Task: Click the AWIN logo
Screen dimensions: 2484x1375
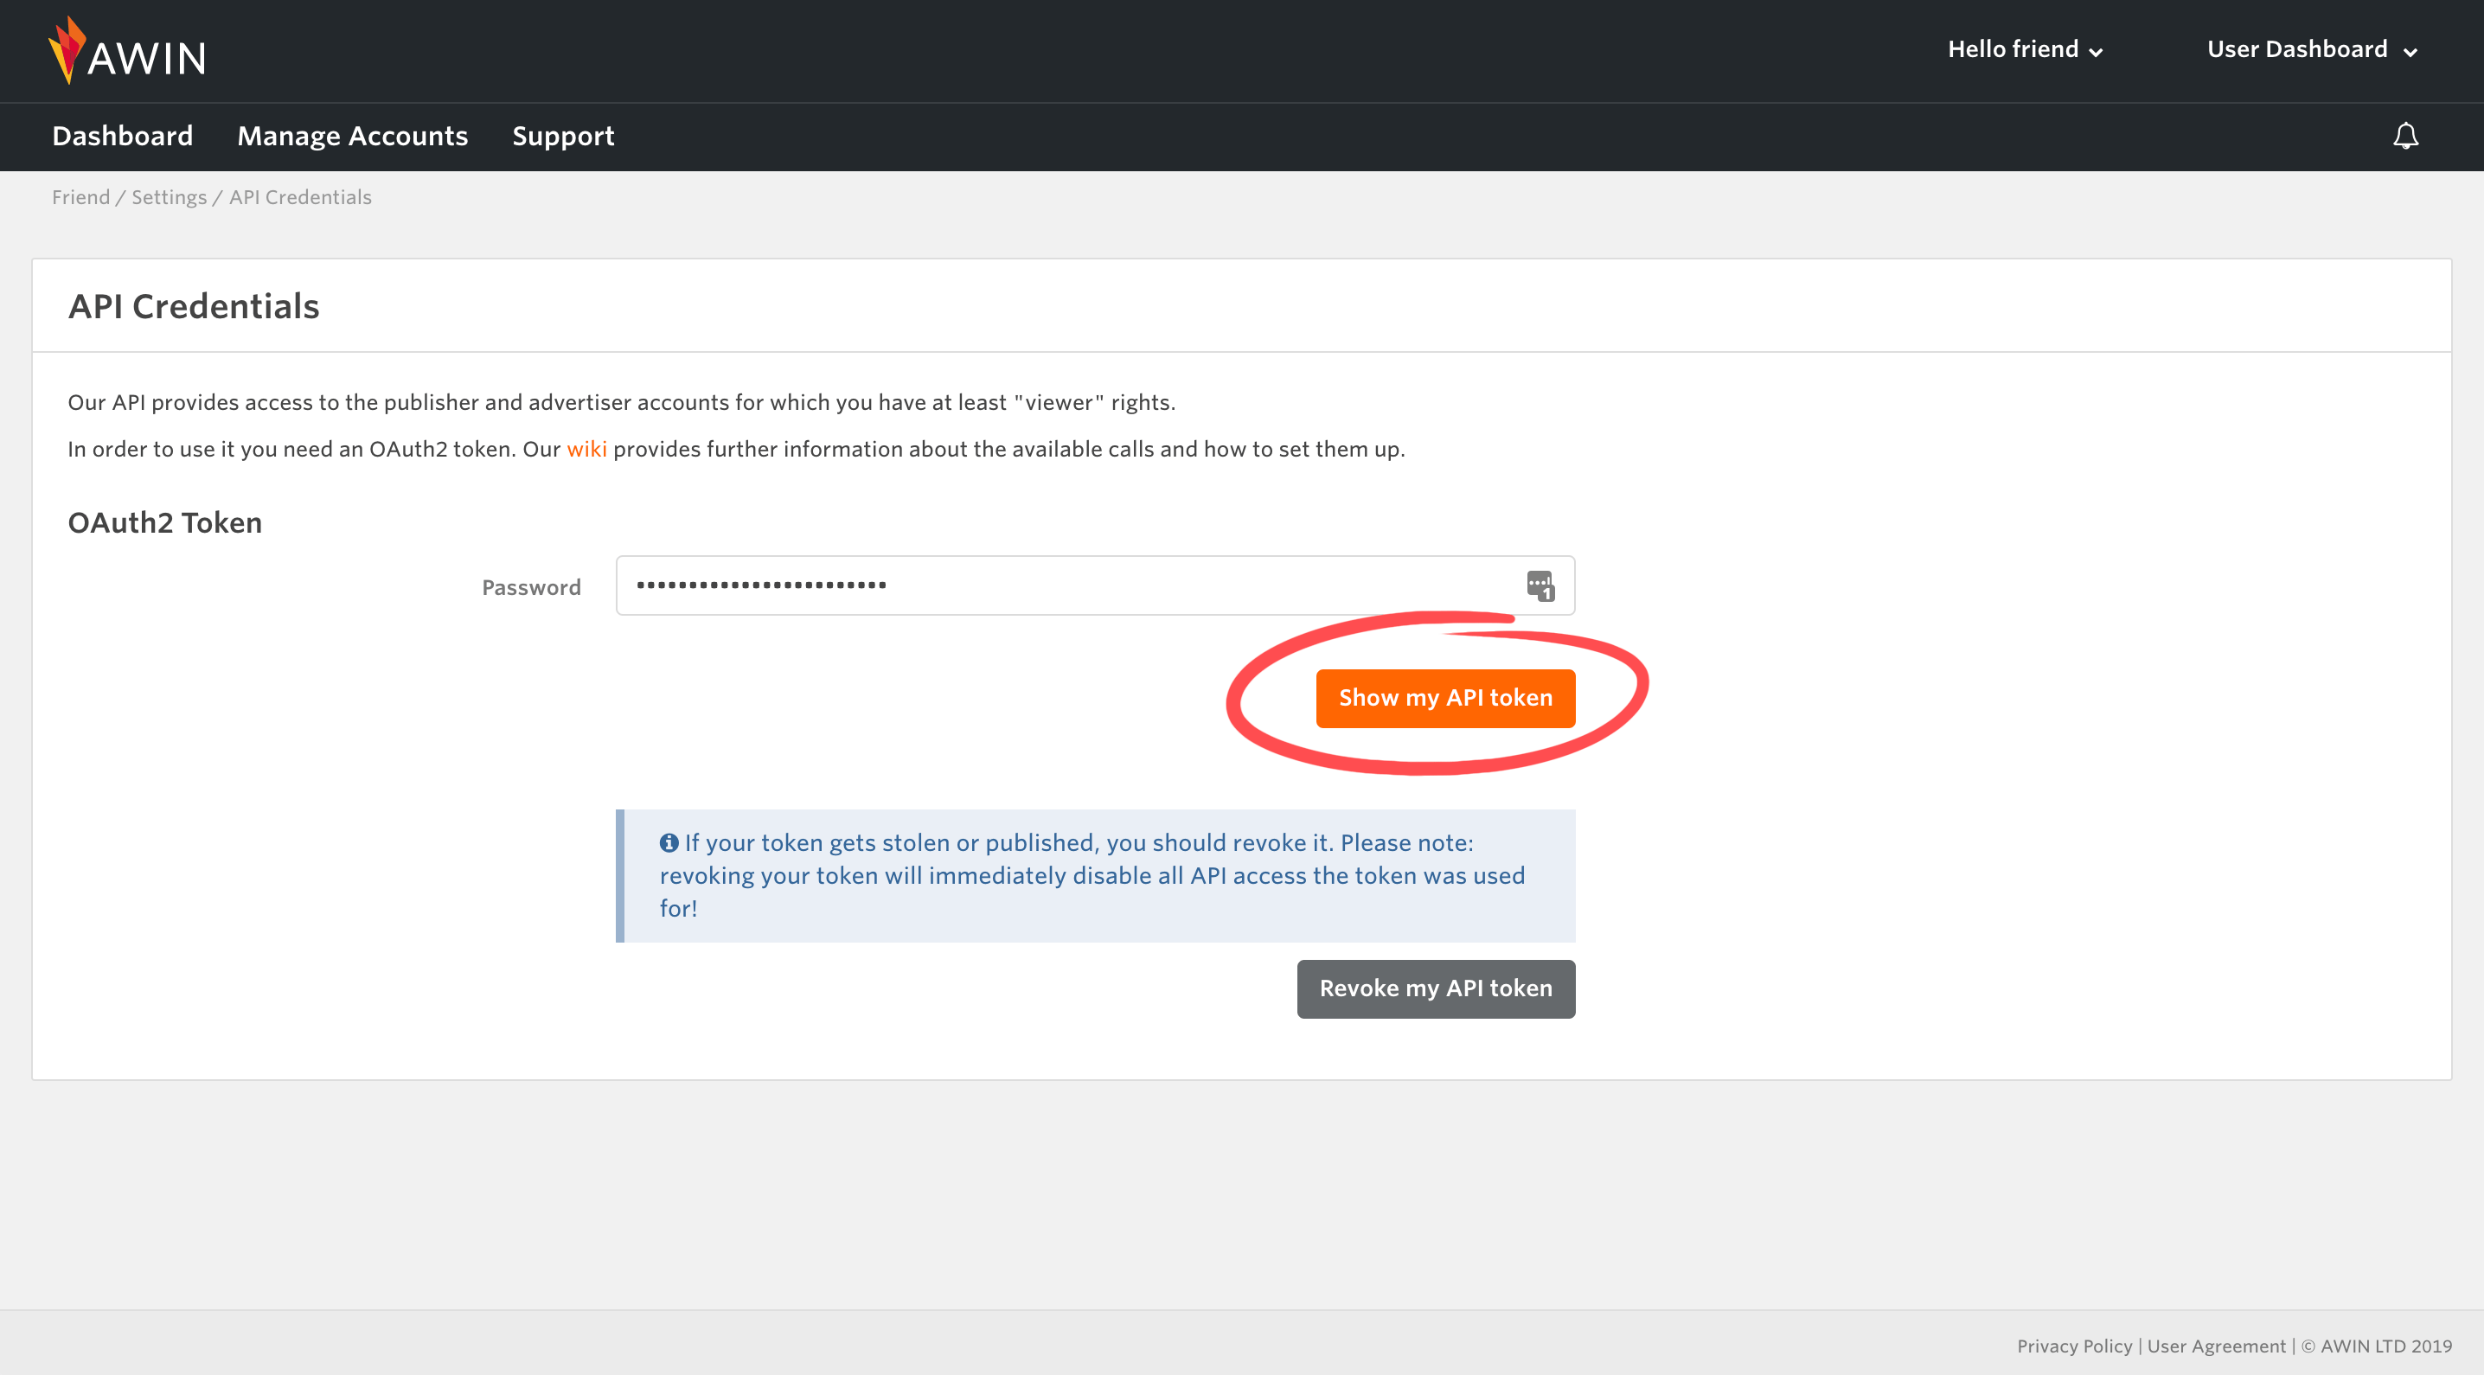Action: 127,51
